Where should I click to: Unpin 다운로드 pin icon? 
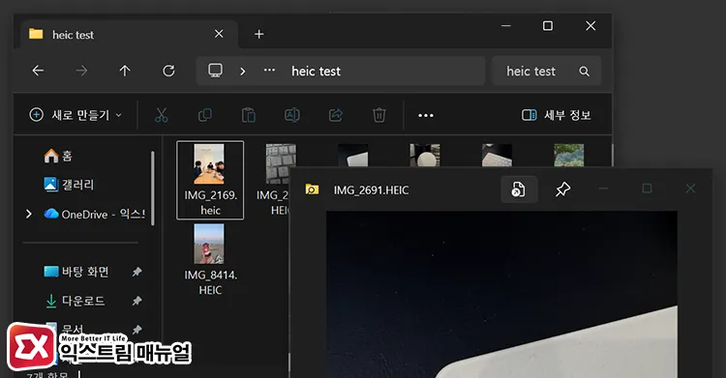136,302
